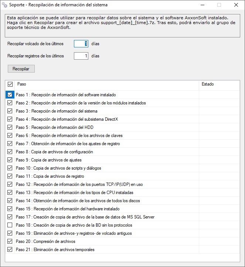245x267 pixels.
Task: Click the dump days input field
Action: coord(81,44)
